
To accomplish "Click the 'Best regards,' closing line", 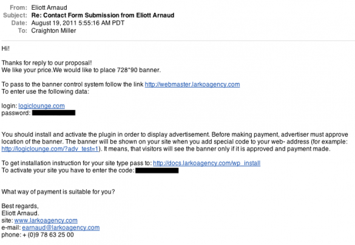I will (20, 206).
